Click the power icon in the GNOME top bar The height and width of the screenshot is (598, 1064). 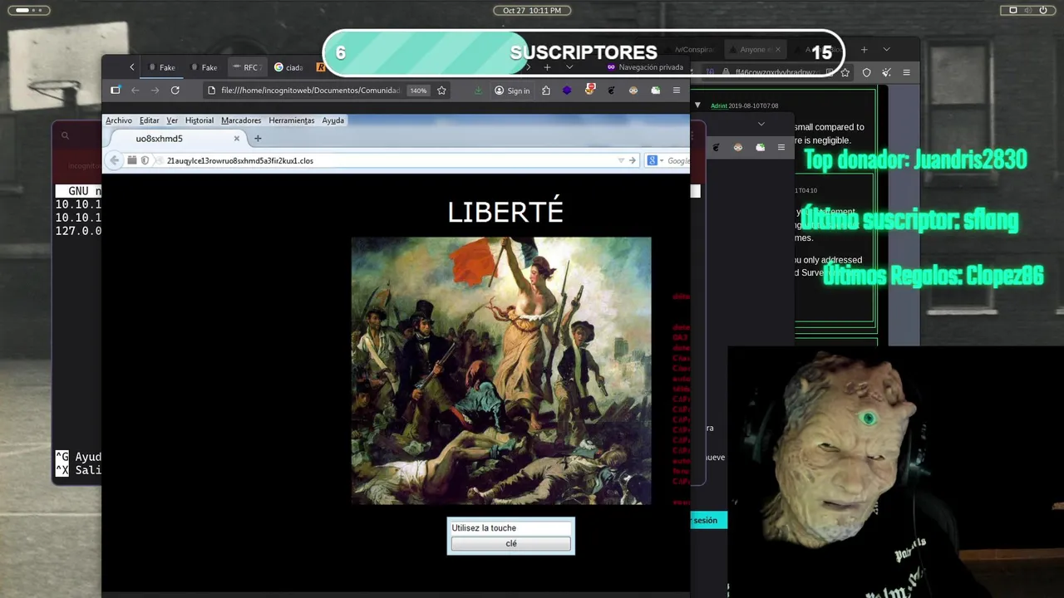(1043, 10)
